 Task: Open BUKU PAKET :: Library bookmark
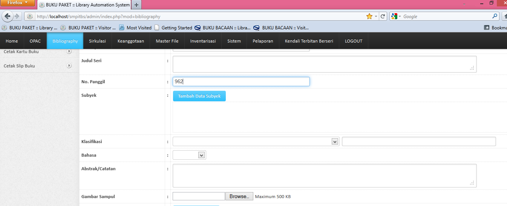30,27
